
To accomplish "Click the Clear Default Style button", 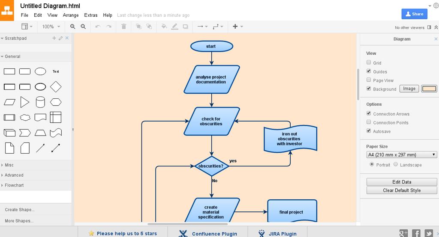I will click(402, 190).
